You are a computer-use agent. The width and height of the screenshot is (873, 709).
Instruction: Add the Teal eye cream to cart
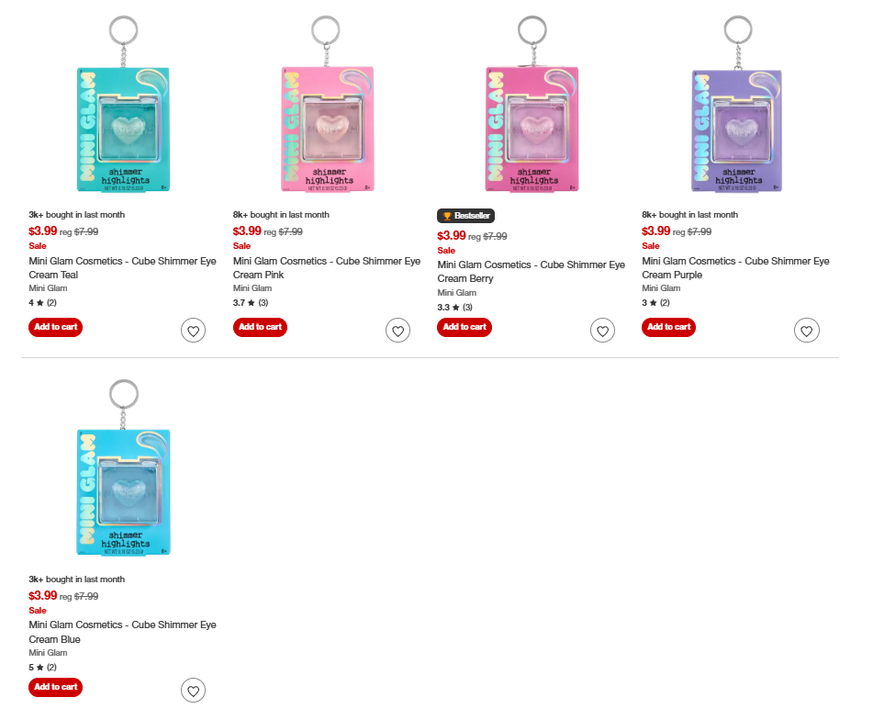(x=54, y=327)
